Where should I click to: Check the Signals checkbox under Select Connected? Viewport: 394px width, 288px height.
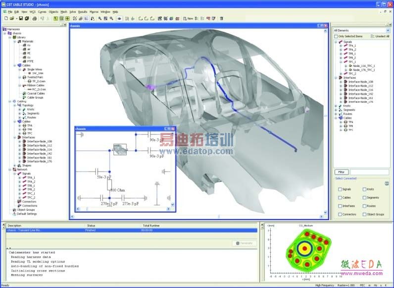(x=340, y=189)
